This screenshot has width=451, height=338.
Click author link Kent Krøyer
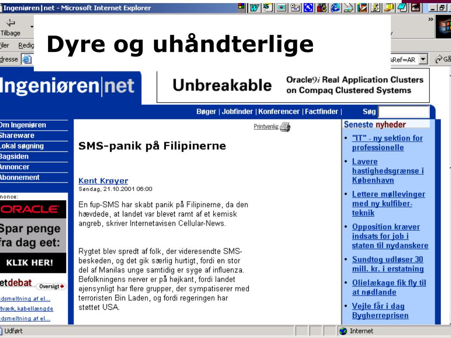pyautogui.click(x=103, y=181)
